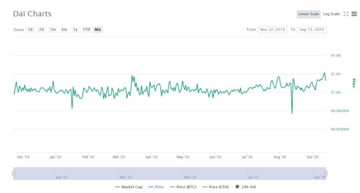The width and height of the screenshot is (360, 193).
Task: Edit the To date field
Action: [312, 30]
